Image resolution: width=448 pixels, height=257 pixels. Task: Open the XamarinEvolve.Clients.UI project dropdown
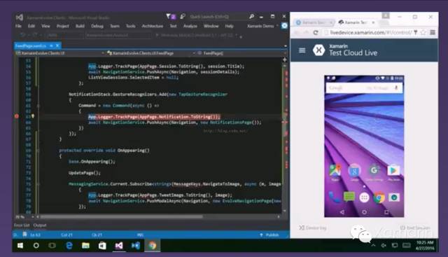[x=59, y=53]
